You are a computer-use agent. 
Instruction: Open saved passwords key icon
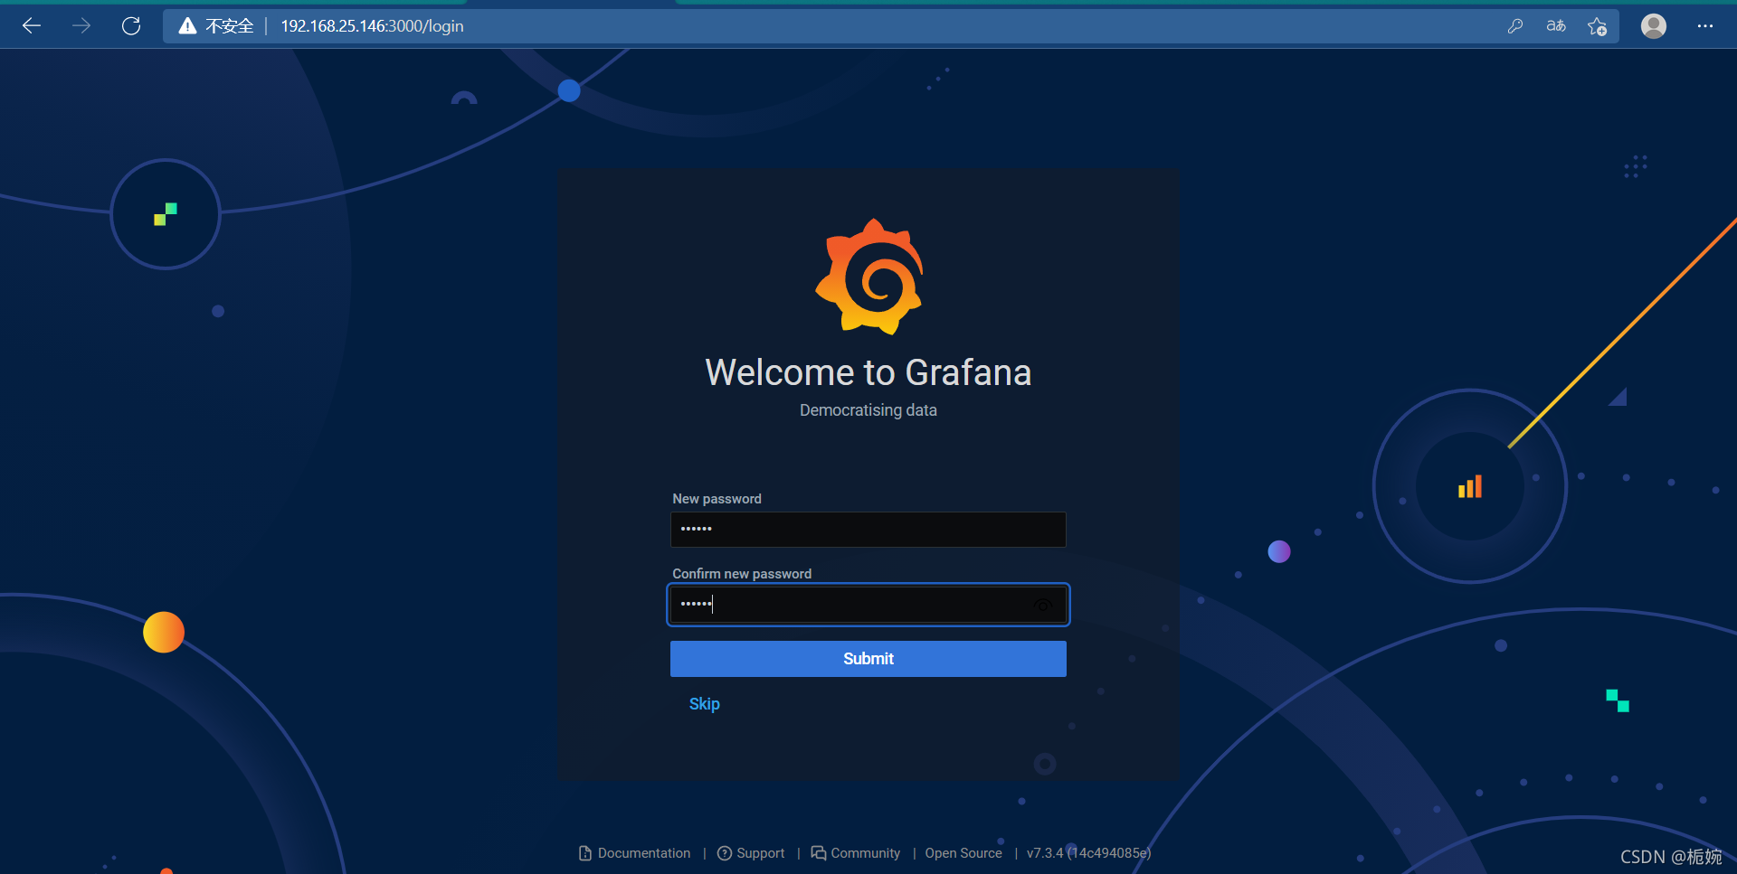click(1515, 26)
